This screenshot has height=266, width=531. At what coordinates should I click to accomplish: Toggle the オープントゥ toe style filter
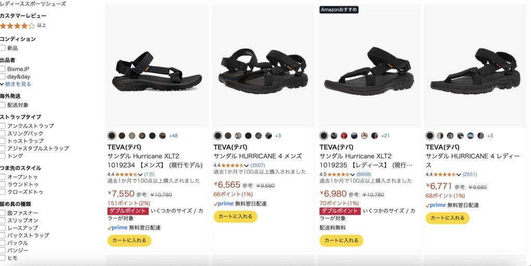point(3,177)
